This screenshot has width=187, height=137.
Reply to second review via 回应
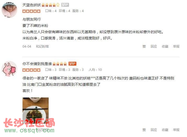tap(154, 130)
